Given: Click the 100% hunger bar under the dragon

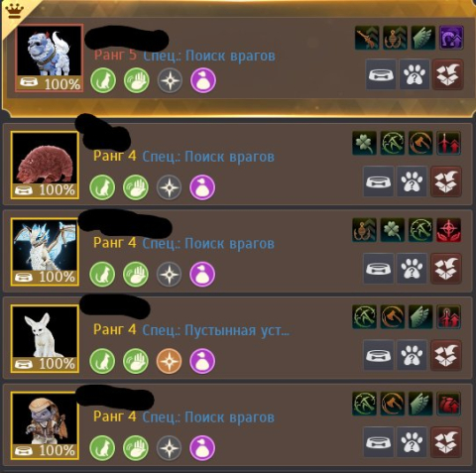Looking at the screenshot, I should 45,277.
